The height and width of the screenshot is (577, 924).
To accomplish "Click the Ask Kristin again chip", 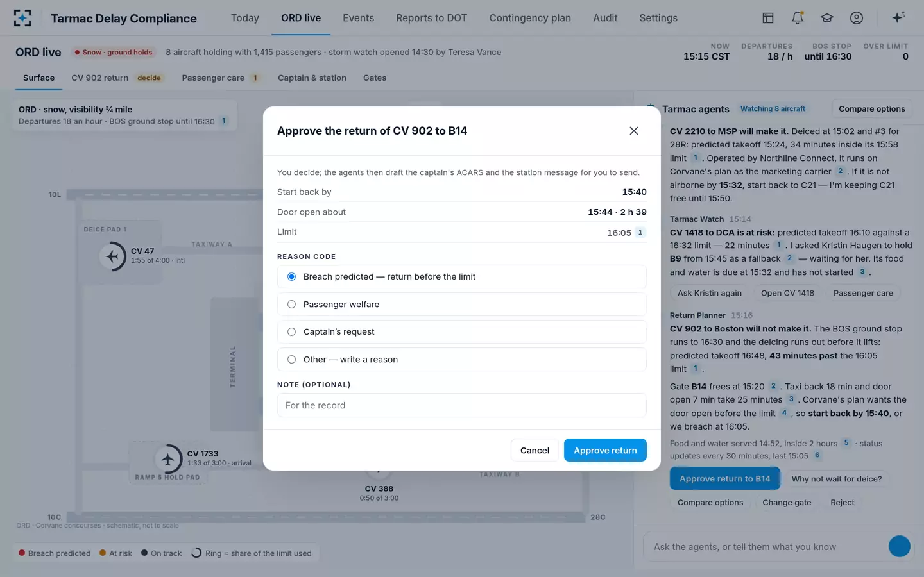I will pyautogui.click(x=710, y=293).
